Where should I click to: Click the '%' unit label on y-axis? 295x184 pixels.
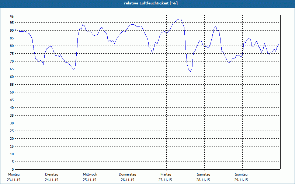pos(12,17)
